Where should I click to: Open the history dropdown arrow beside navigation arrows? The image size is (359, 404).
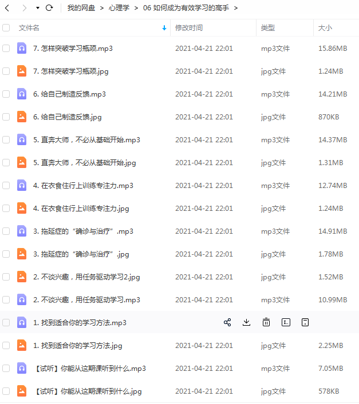click(38, 8)
